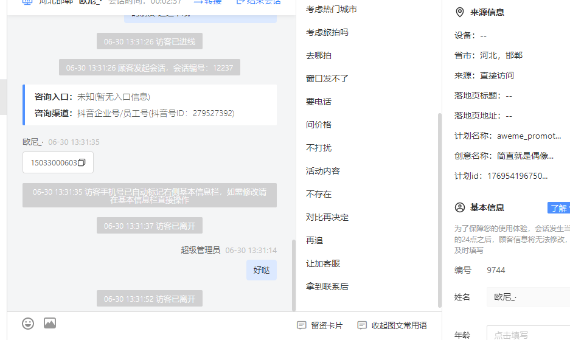Click the 编号 9744 value

pyautogui.click(x=496, y=270)
